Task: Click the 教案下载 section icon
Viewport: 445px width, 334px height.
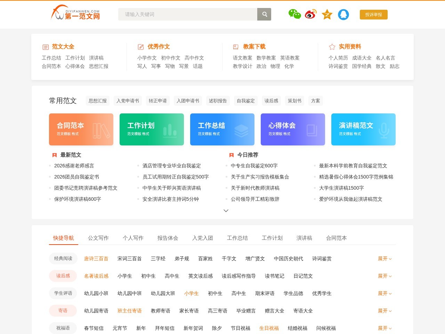Action: [236, 47]
